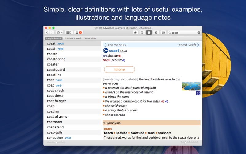Toggle the dark circle toolbar button
Image resolution: width=246 pixels, height=154 pixels.
tap(149, 33)
